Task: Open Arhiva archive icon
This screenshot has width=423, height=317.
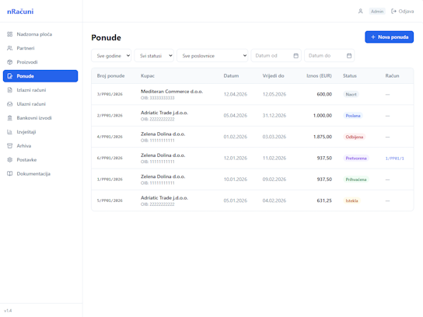Action: tap(9, 146)
